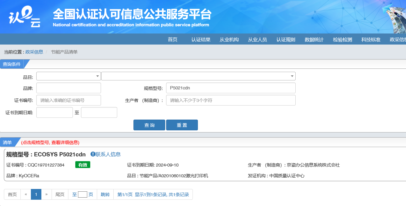The image size is (406, 206).
Task: Open the 检验检测 menu
Action: [342, 39]
